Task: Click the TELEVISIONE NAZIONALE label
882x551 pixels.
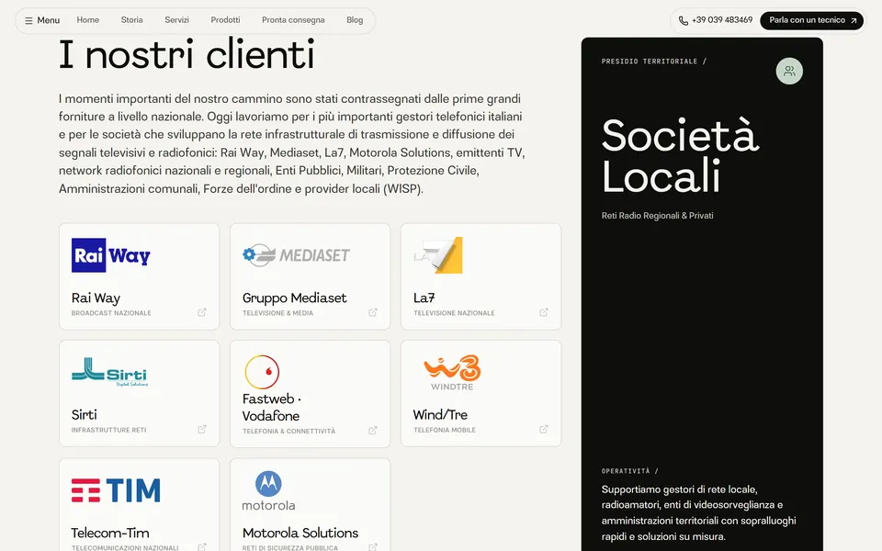Action: (x=454, y=313)
